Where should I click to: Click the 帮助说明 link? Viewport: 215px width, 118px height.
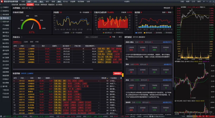pyautogui.click(x=167, y=8)
